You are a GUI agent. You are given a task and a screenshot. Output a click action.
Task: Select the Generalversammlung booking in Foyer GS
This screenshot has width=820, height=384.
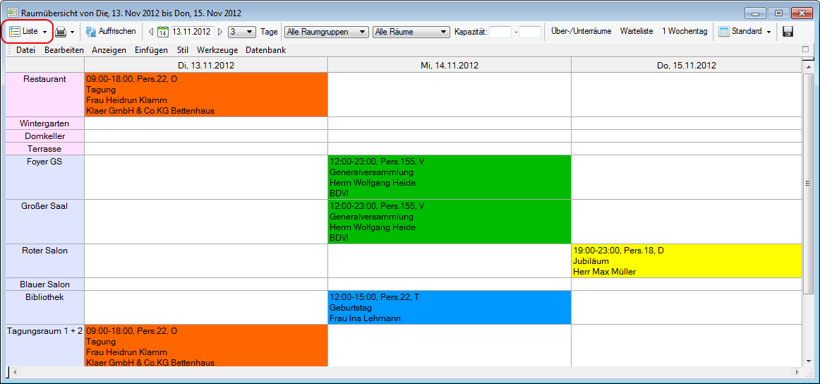pyautogui.click(x=449, y=177)
